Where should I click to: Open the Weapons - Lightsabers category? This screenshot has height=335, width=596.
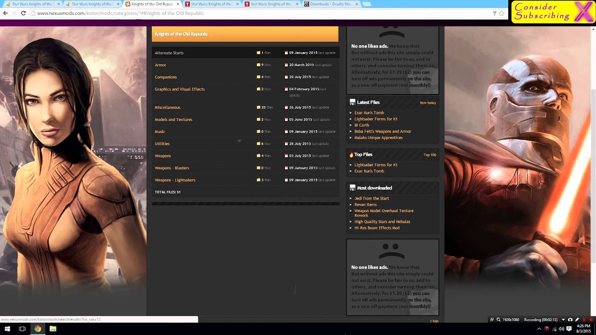(175, 180)
